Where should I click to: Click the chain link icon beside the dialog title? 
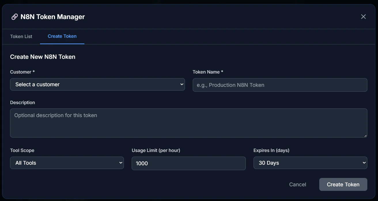(x=14, y=16)
